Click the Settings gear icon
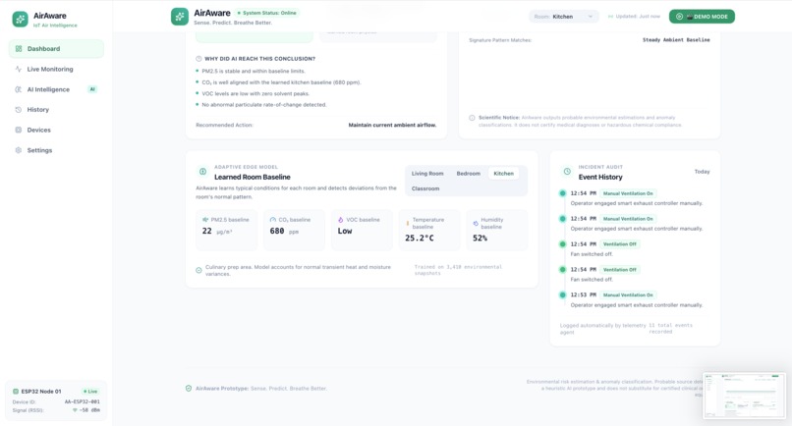792x426 pixels. 19,150
